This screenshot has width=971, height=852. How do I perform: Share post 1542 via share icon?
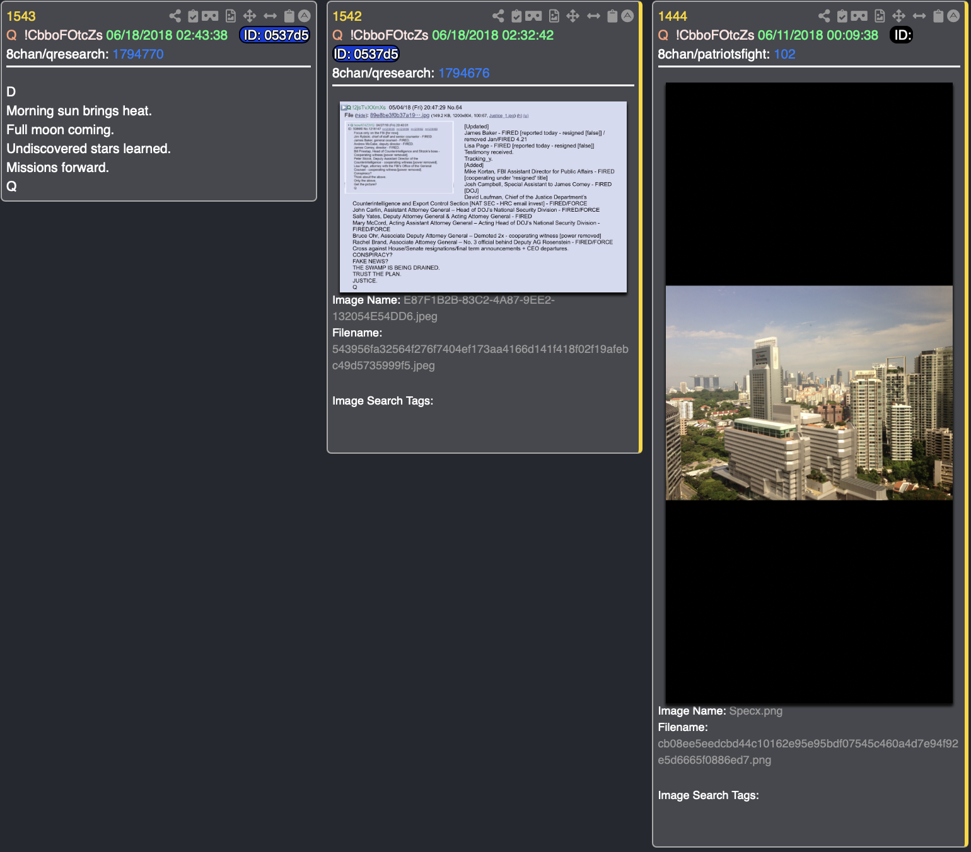pos(498,16)
